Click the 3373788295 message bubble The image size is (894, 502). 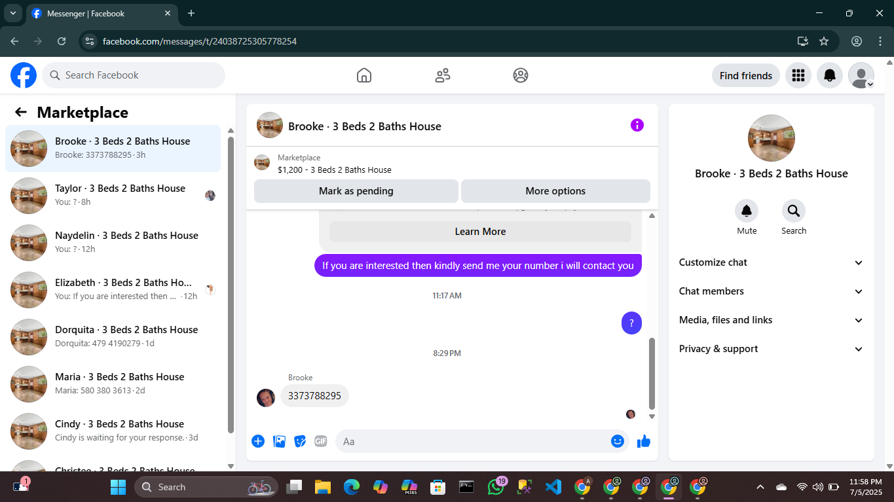[315, 396]
